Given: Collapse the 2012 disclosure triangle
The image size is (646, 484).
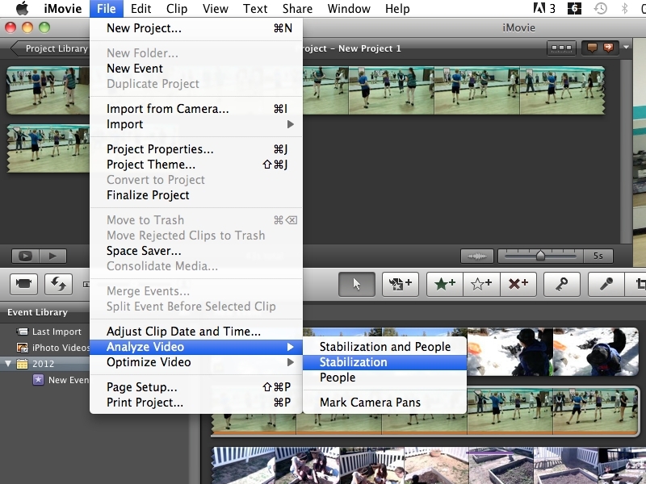Looking at the screenshot, I should 8,364.
